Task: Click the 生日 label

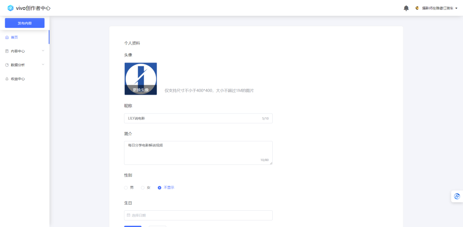Action: 128,203
